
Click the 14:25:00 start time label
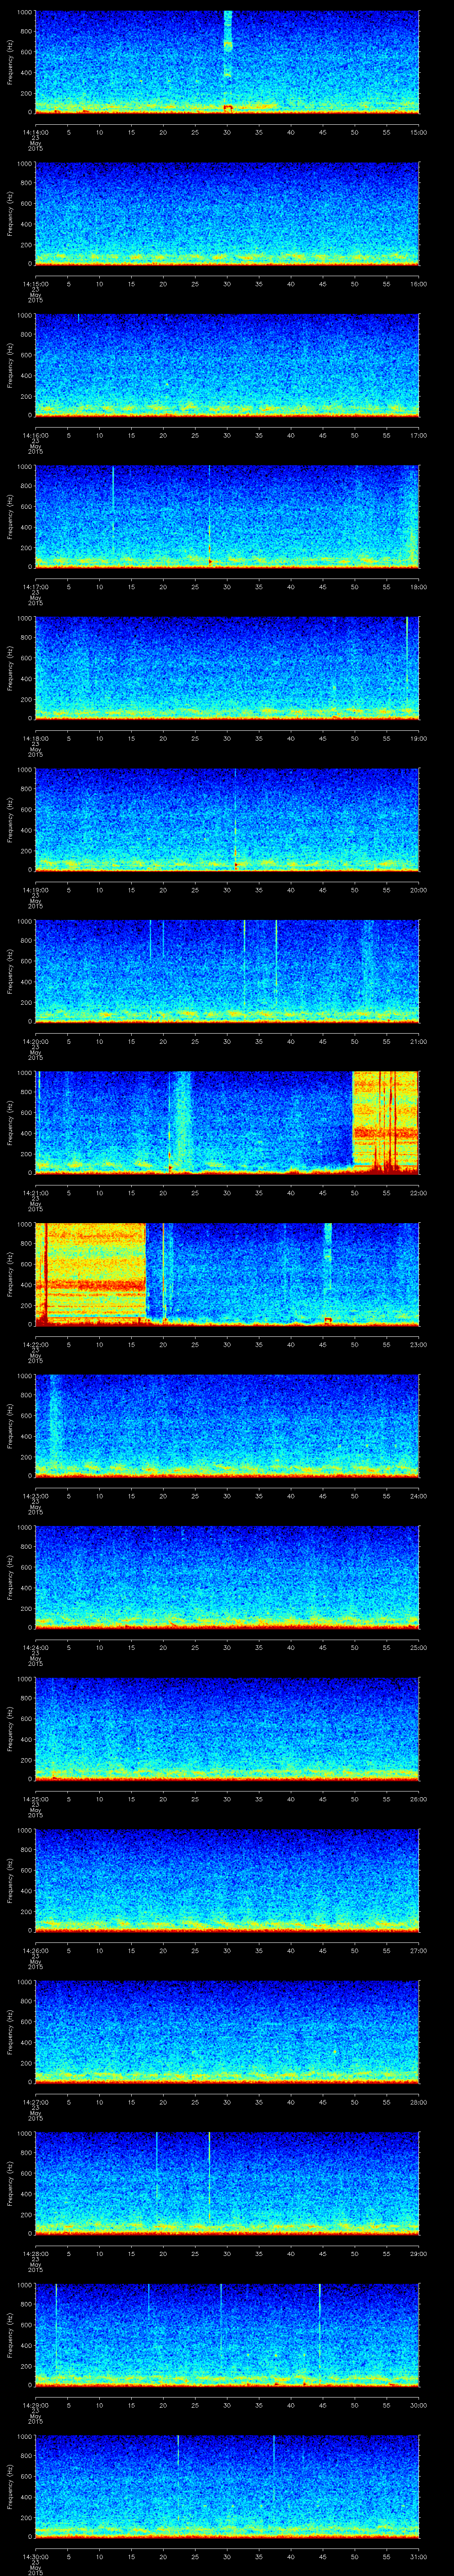tap(35, 1798)
